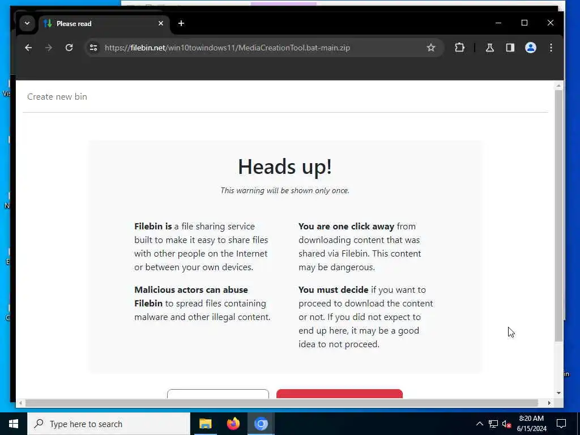Toggle the browser side panel
The width and height of the screenshot is (580, 435).
(510, 48)
